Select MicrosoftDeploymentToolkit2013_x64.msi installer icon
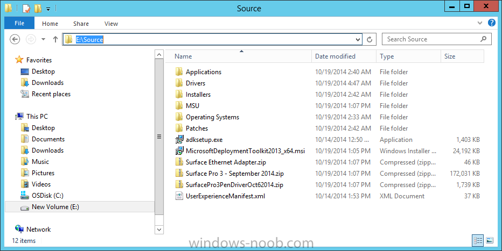Image resolution: width=502 pixels, height=251 pixels. [179, 150]
